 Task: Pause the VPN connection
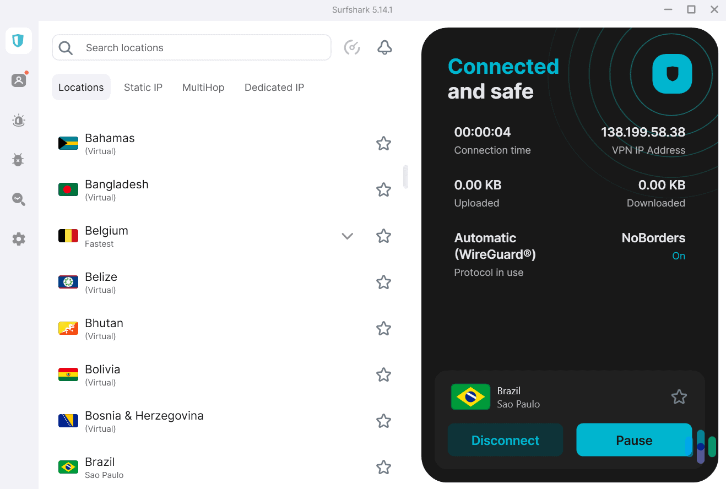click(x=633, y=440)
